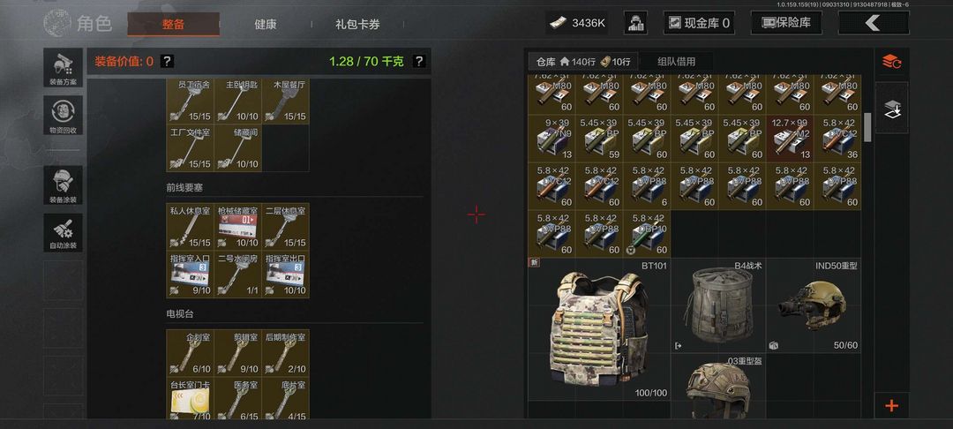Click the question mark beside 装备价值
The width and height of the screenshot is (953, 429).
(167, 61)
